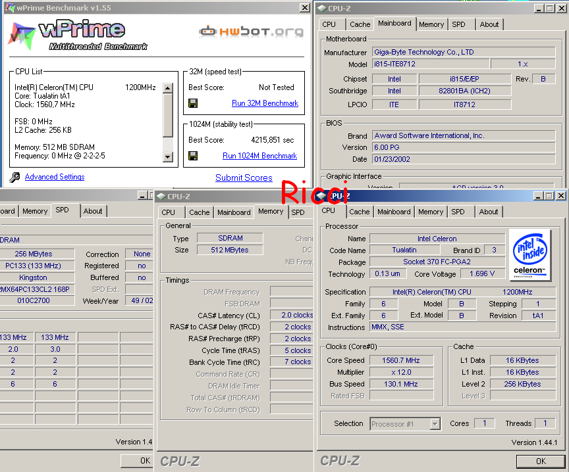Open Memory tab in front processor window

431,212
